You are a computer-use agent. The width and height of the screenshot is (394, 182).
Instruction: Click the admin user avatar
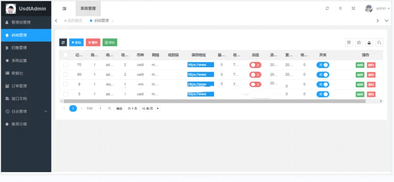(x=368, y=9)
